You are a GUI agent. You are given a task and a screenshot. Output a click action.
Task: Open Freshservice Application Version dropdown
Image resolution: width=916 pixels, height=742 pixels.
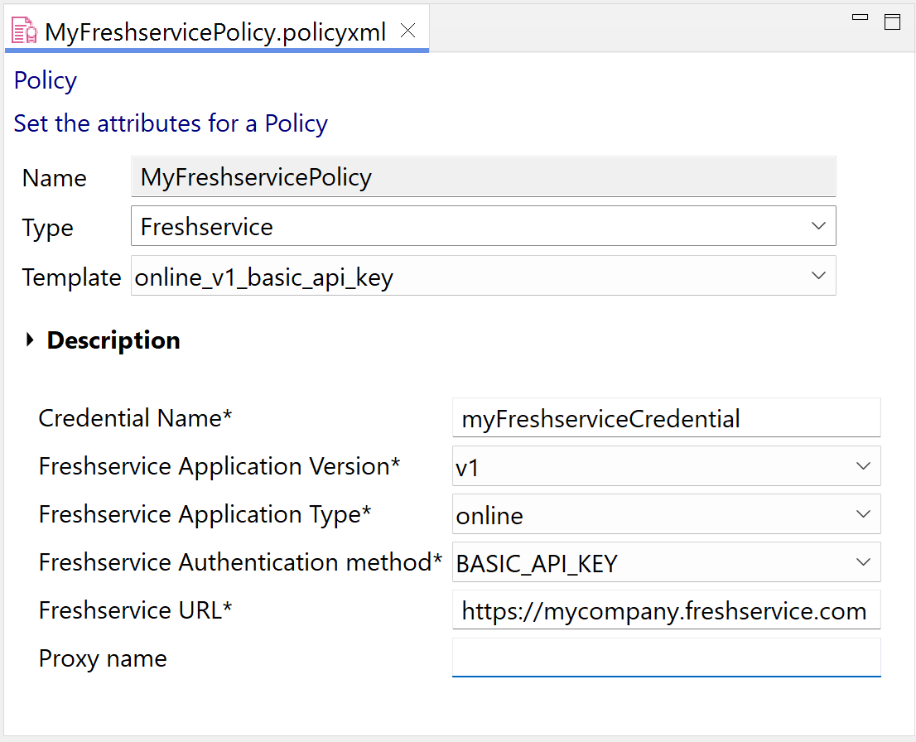point(666,466)
